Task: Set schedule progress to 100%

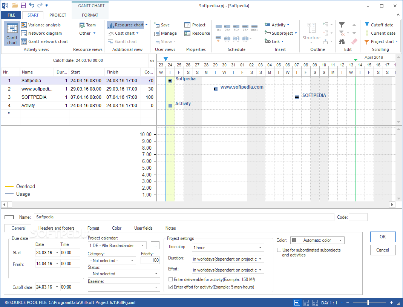Action: 254,28
